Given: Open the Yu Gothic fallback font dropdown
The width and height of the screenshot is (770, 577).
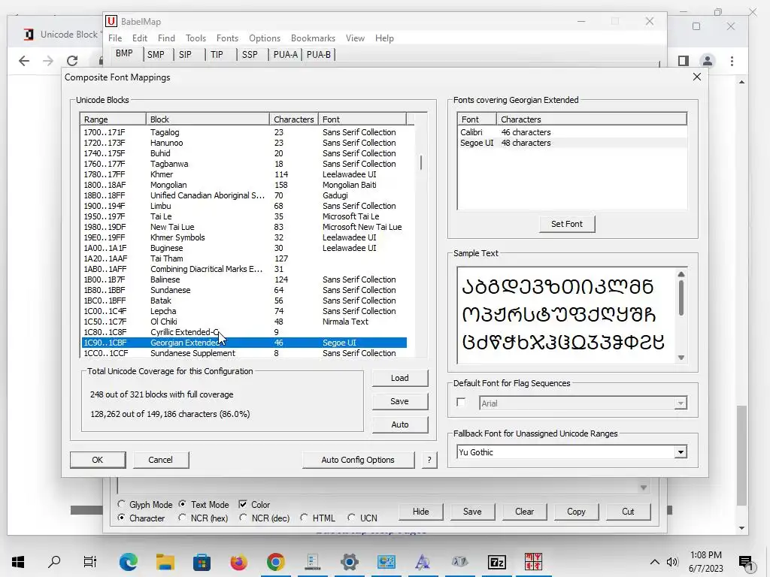Looking at the screenshot, I should [680, 452].
